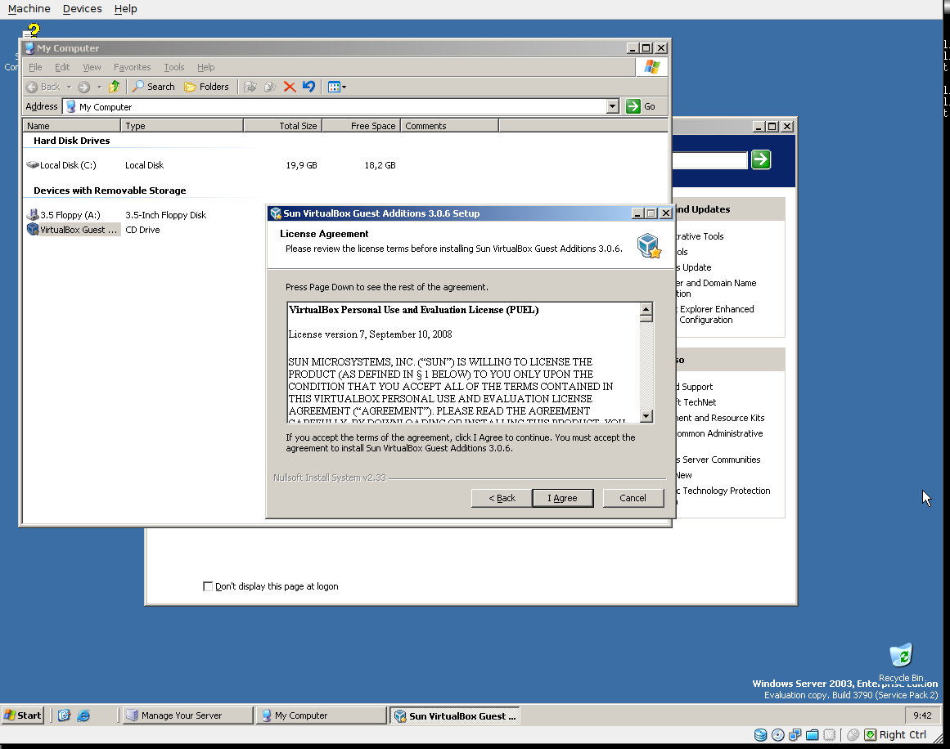Image resolution: width=950 pixels, height=749 pixels.
Task: Open the File menu in My Computer
Action: (x=35, y=67)
